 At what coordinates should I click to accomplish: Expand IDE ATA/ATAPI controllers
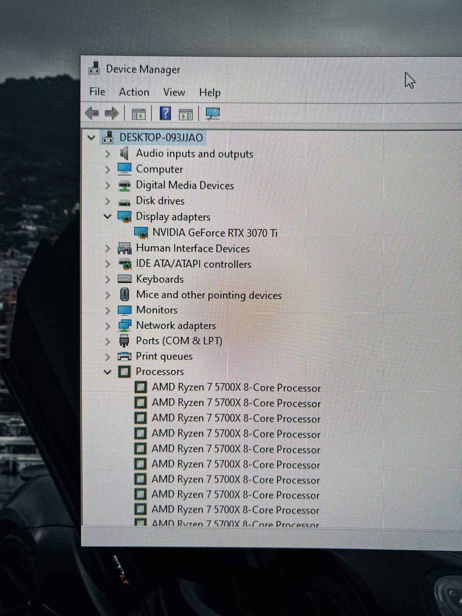108,264
